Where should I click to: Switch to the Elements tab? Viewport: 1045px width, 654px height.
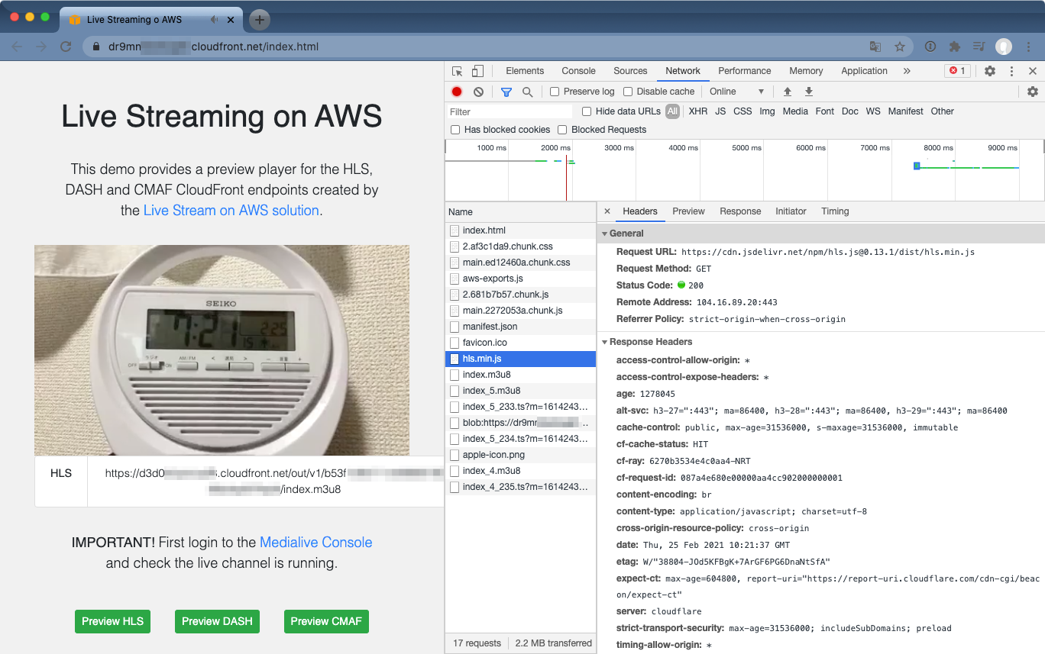(x=525, y=71)
